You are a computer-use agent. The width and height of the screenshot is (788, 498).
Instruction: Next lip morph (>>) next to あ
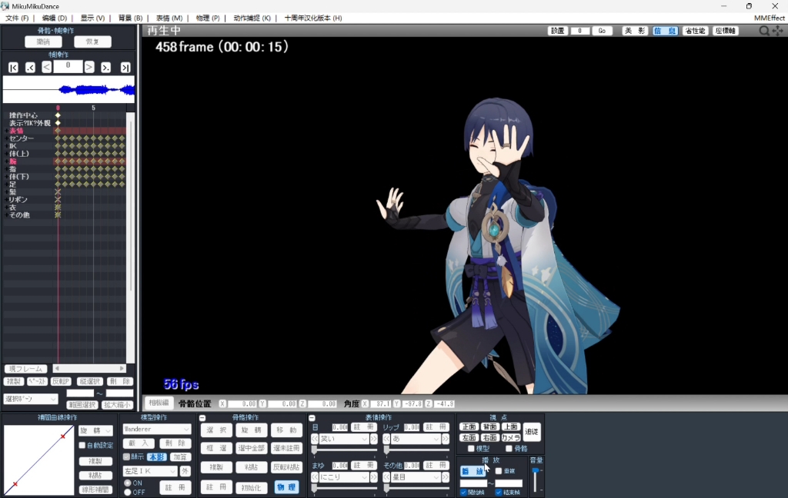point(446,439)
